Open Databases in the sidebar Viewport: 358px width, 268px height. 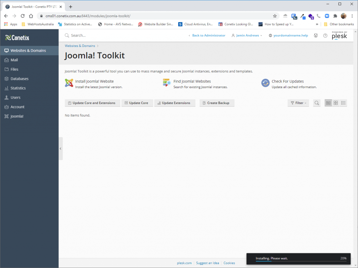click(x=19, y=79)
